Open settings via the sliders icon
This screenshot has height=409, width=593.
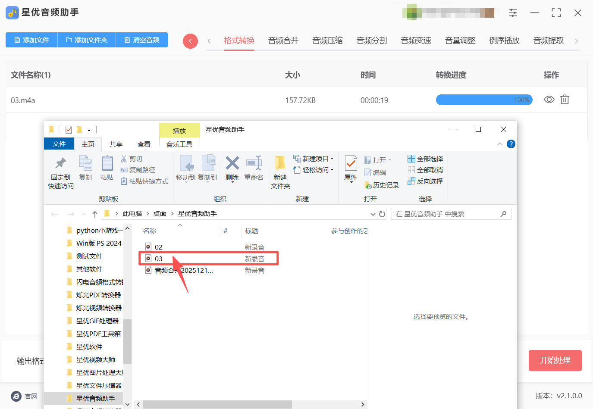[x=513, y=12]
